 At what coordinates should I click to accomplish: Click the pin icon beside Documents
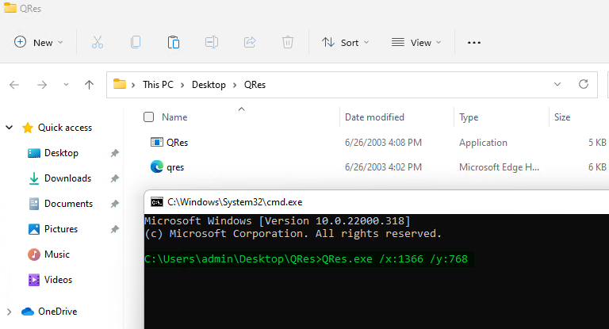coord(114,204)
